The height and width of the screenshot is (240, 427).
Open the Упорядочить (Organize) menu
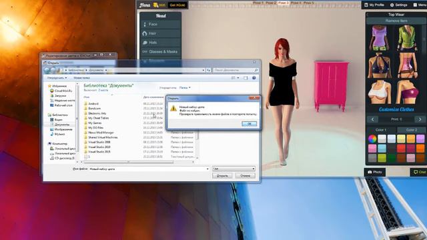(57, 78)
